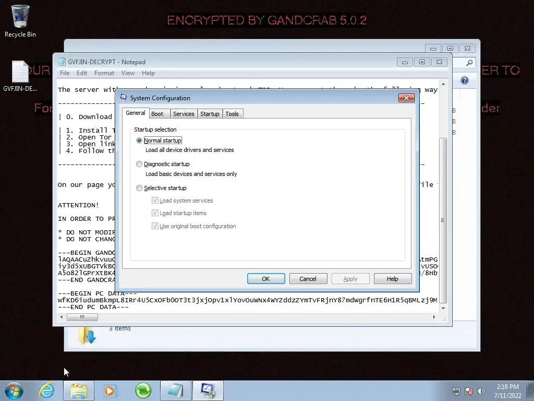Click the Help button in System Configuration
The width and height of the screenshot is (534, 401).
point(392,279)
